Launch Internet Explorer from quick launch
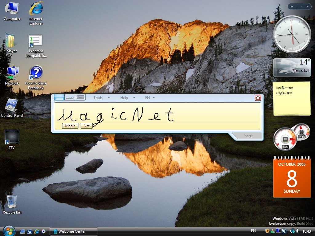 pos(37,231)
